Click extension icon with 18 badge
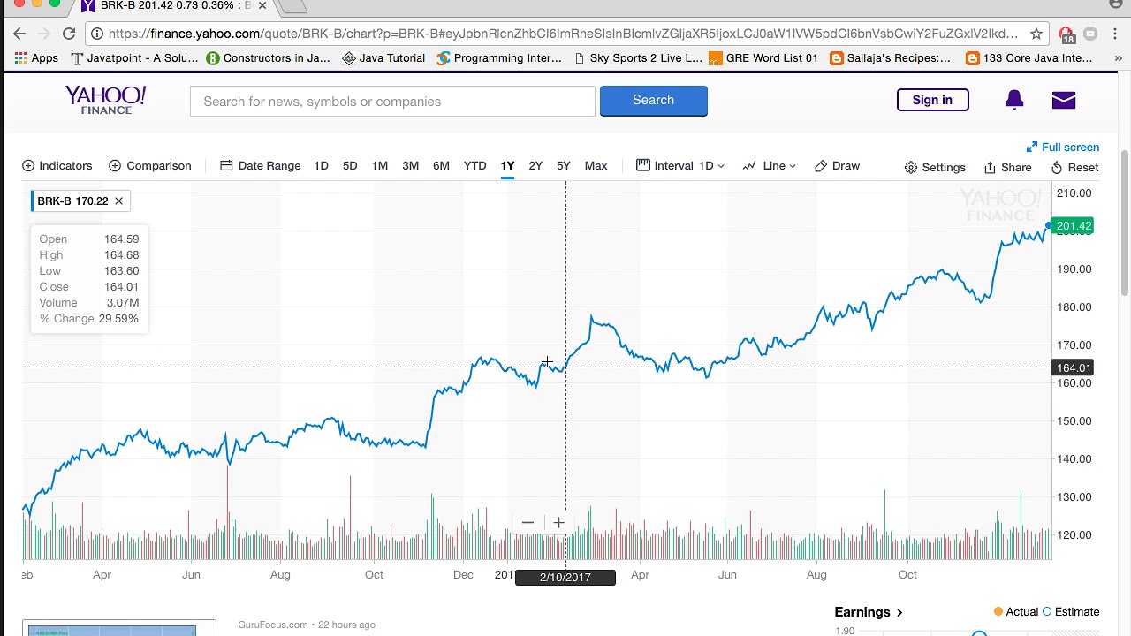Screen dimensions: 1131x636 (1066, 34)
